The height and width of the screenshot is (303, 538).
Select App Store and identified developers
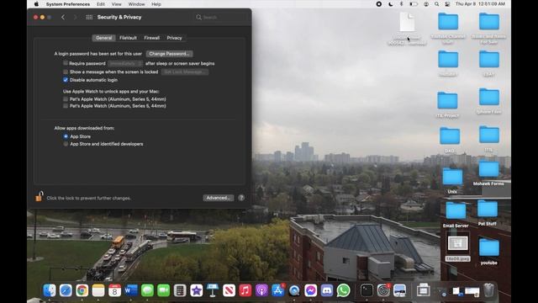pyautogui.click(x=66, y=144)
